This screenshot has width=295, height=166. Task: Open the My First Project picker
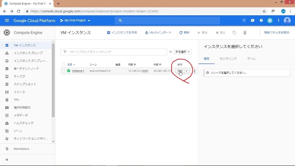pos(75,20)
